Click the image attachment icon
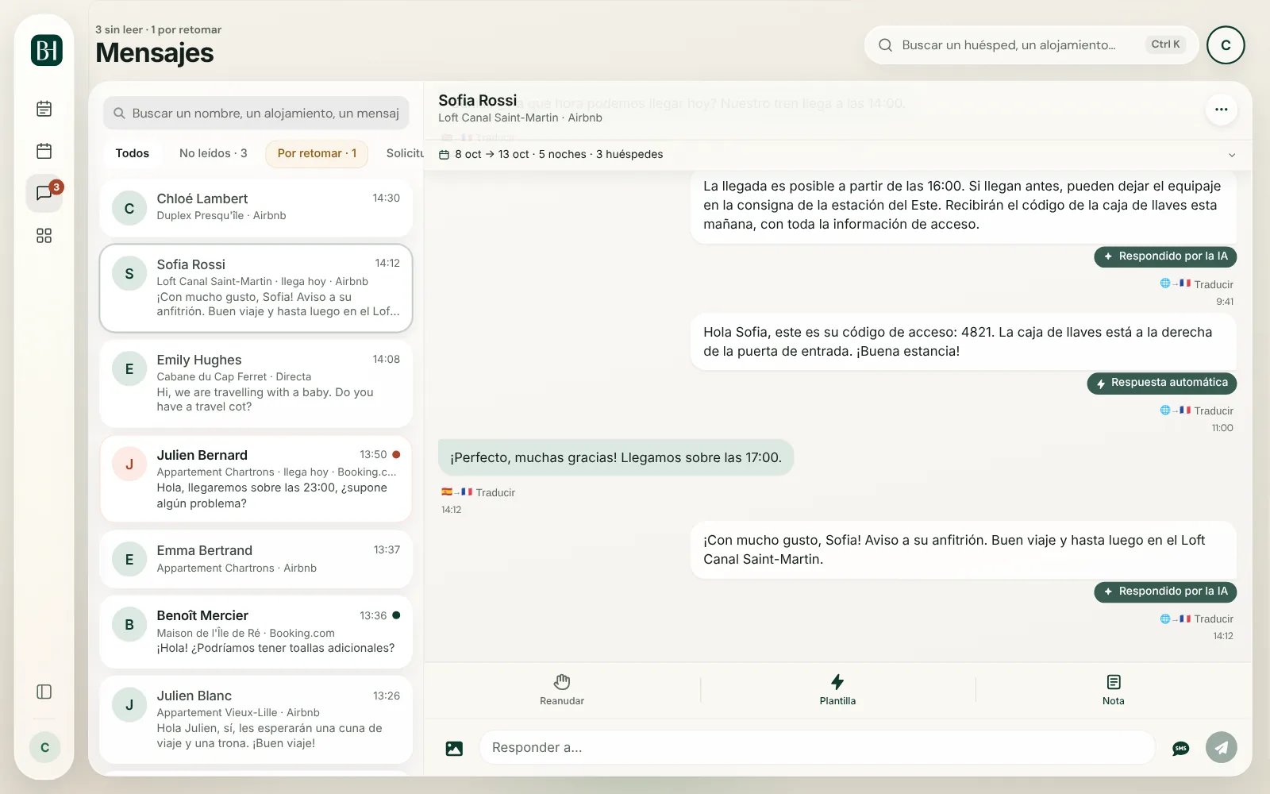The height and width of the screenshot is (794, 1270). [x=454, y=748]
